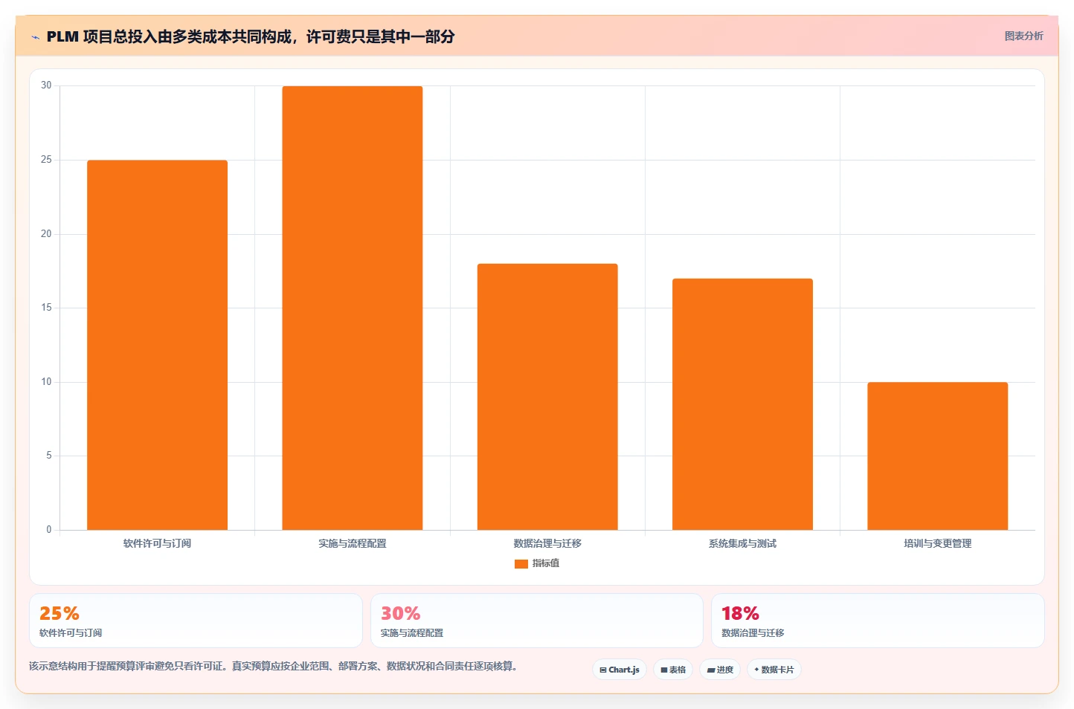
Task: Click the y-axis value 15
Action: point(46,308)
